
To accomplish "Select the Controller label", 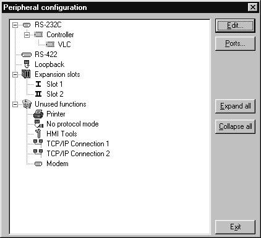I will 60,35.
